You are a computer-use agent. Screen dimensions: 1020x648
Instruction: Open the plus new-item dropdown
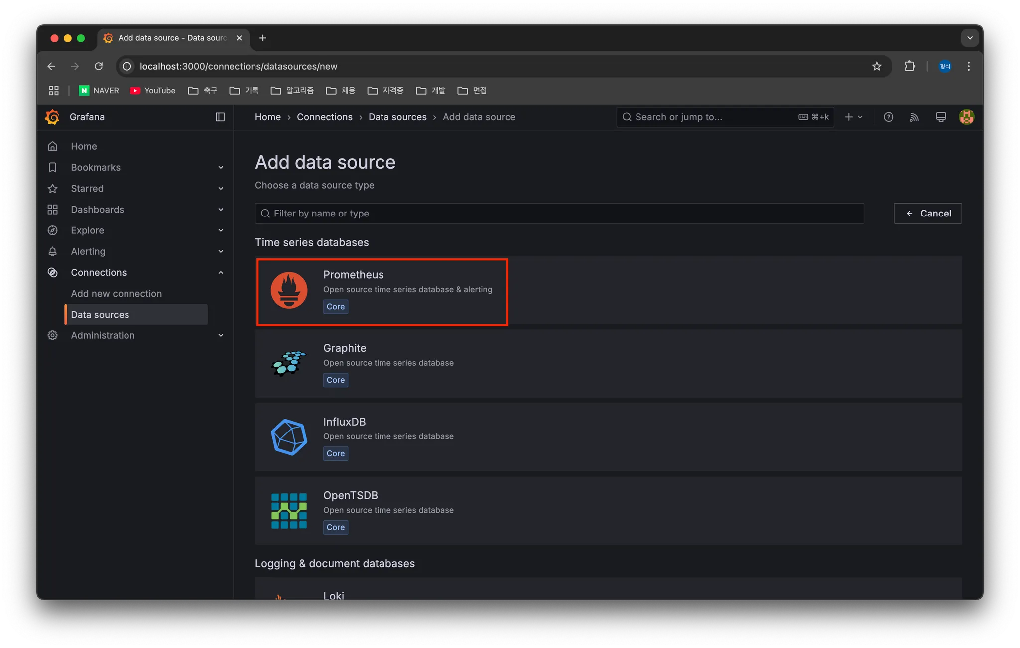(x=853, y=117)
